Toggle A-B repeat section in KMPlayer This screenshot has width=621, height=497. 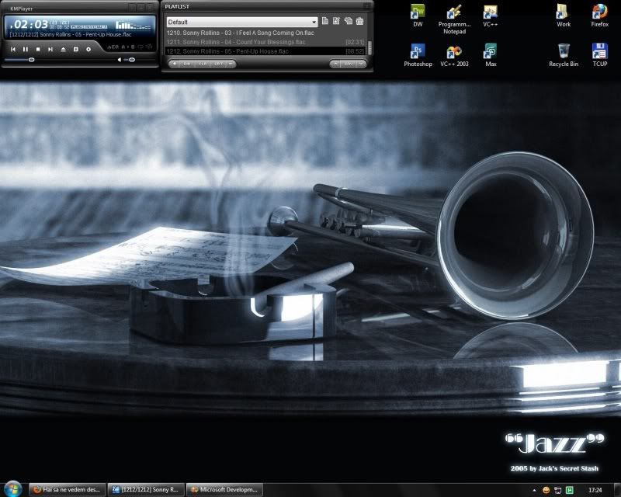click(128, 47)
